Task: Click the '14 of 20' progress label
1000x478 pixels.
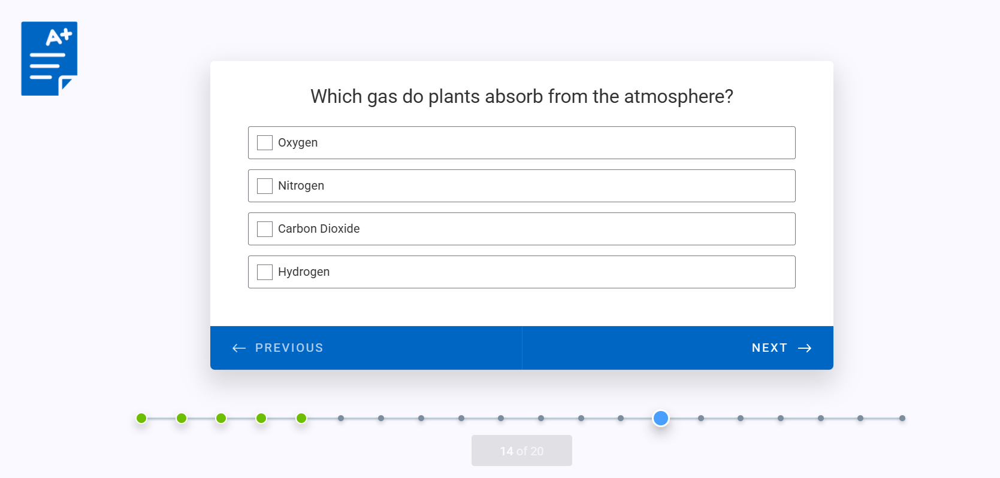Action: tap(522, 450)
